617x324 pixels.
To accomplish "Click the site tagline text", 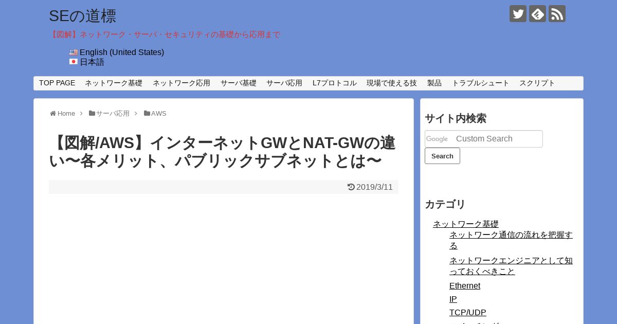I will coord(165,34).
